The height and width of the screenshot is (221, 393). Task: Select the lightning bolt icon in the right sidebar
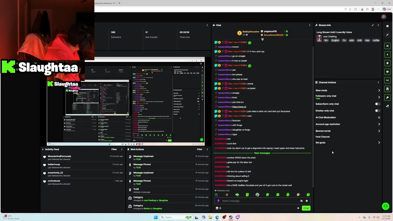(x=387, y=54)
